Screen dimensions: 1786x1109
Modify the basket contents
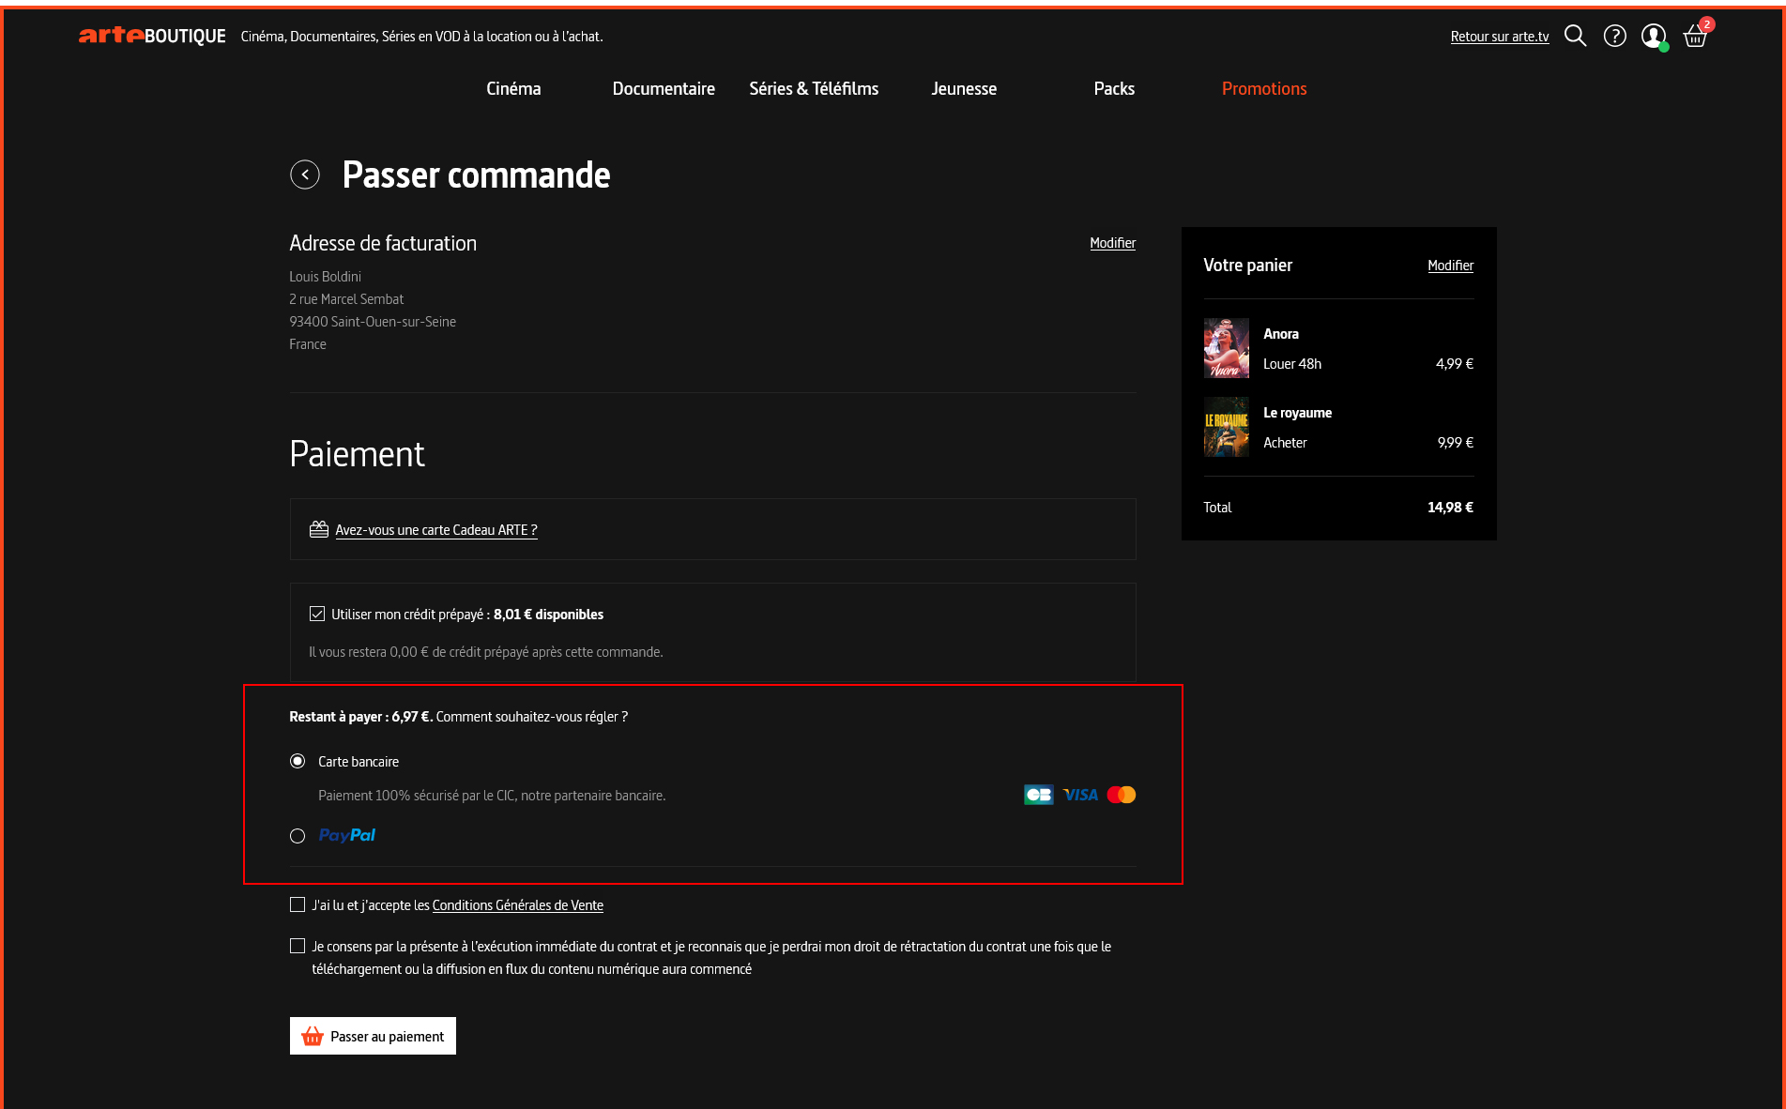click(1450, 266)
